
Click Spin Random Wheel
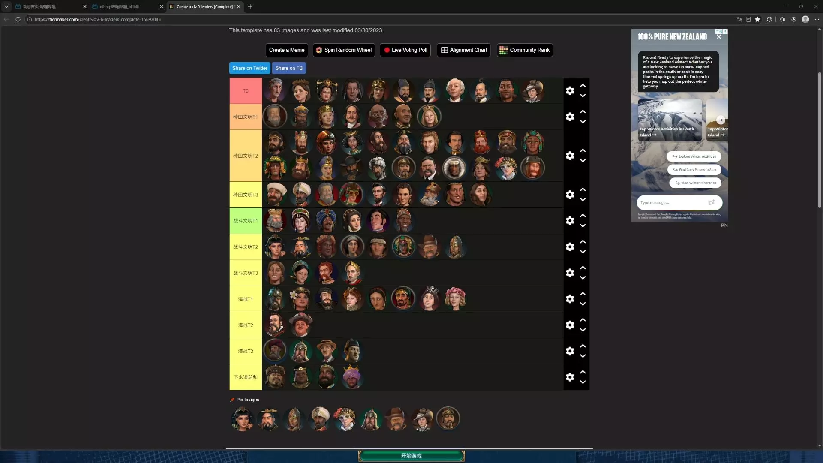pos(344,50)
